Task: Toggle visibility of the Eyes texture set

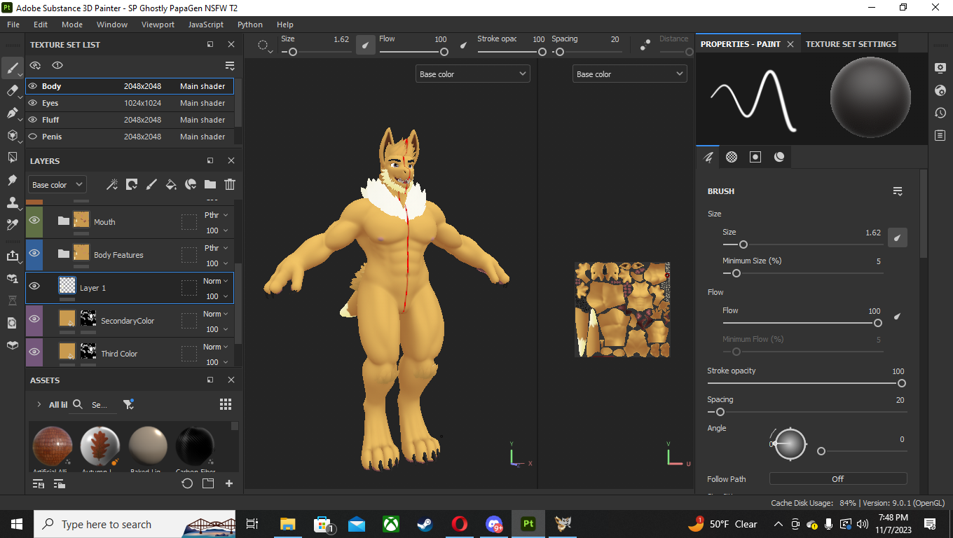Action: click(x=33, y=103)
